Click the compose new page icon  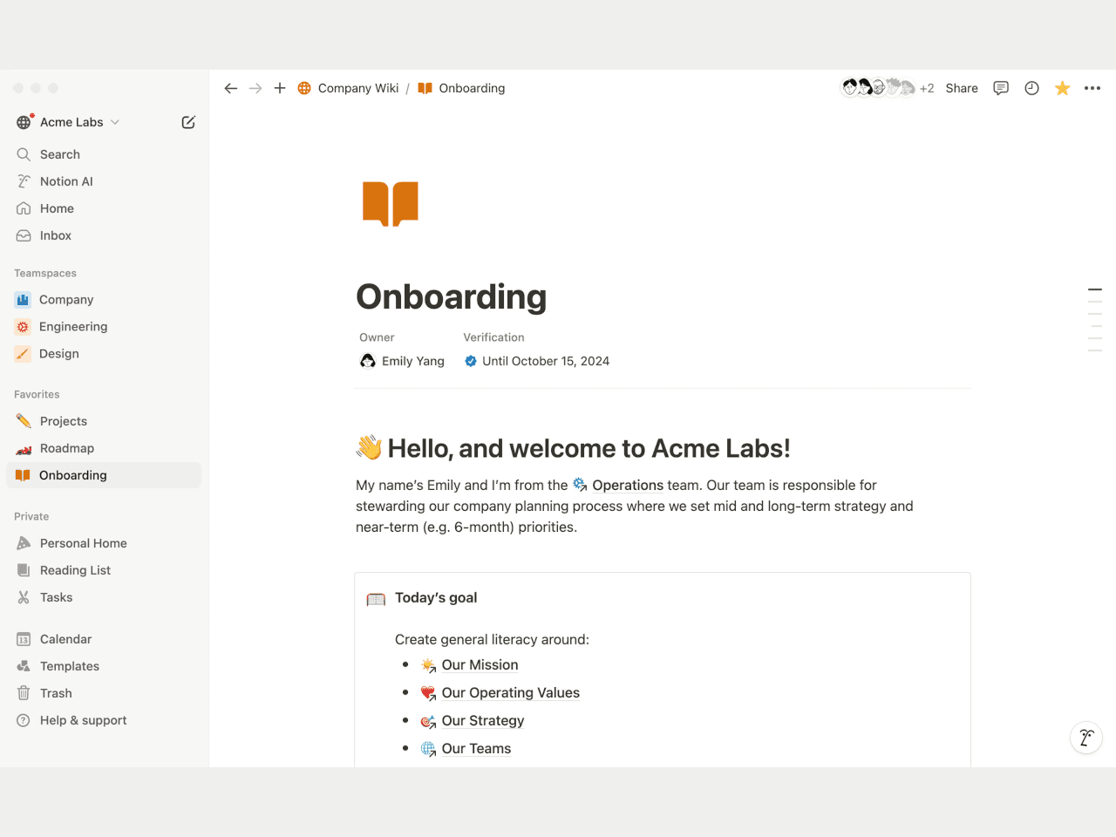click(188, 122)
